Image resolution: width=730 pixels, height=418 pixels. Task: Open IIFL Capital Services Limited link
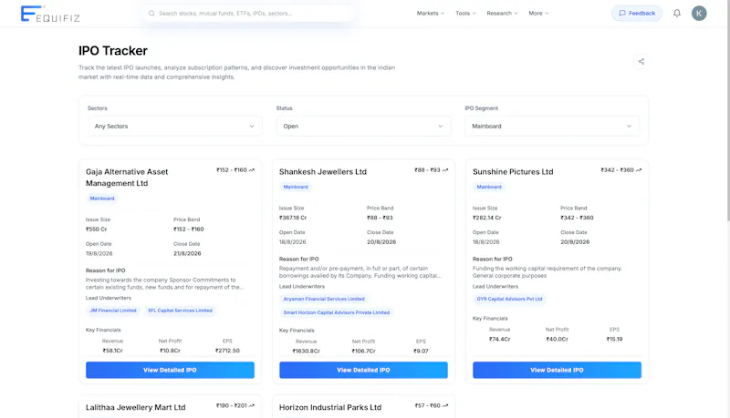[180, 311]
